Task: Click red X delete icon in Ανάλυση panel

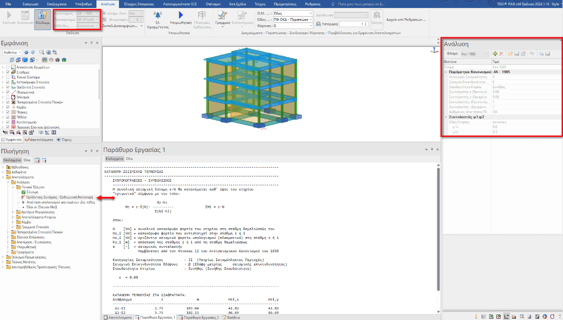Action: pyautogui.click(x=501, y=54)
